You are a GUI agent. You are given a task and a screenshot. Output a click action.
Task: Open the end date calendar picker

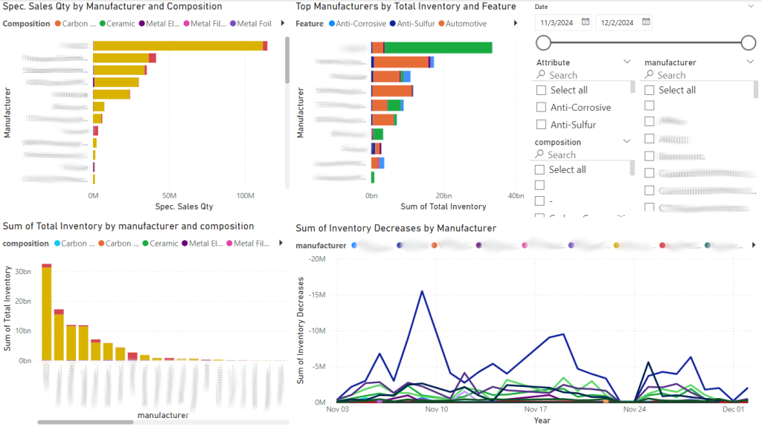[x=645, y=22]
